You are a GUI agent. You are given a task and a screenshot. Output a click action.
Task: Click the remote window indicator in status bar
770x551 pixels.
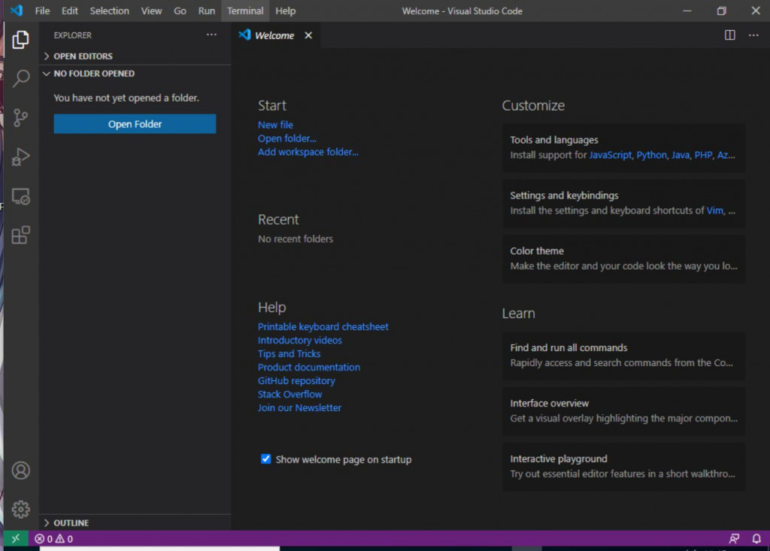point(16,538)
